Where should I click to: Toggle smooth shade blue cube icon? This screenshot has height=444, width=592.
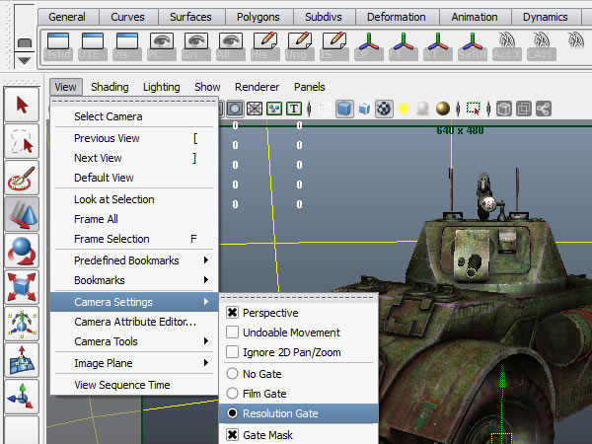coord(344,110)
